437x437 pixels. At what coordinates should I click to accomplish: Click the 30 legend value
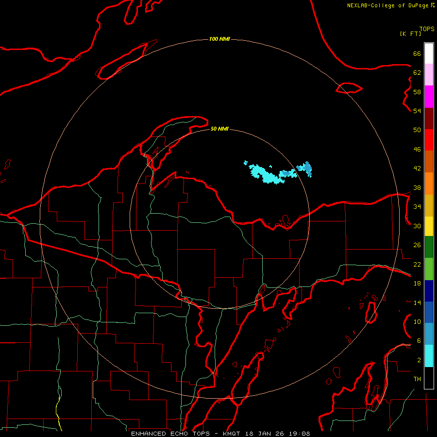[417, 226]
